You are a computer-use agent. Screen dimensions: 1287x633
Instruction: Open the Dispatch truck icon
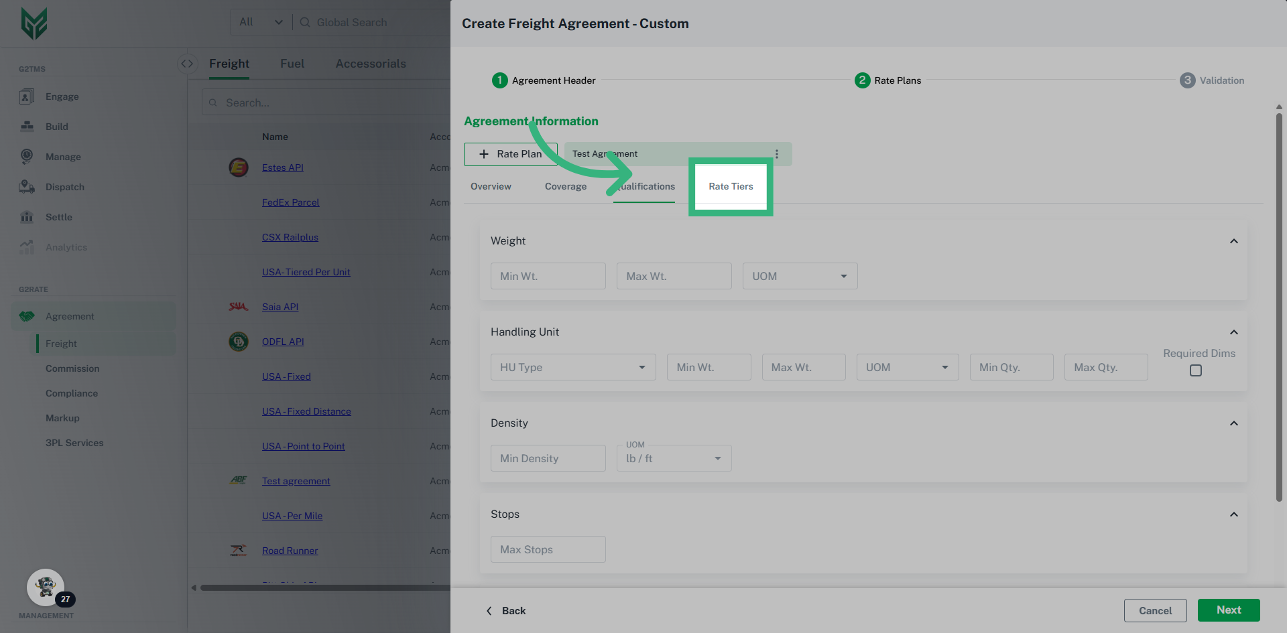click(x=26, y=187)
